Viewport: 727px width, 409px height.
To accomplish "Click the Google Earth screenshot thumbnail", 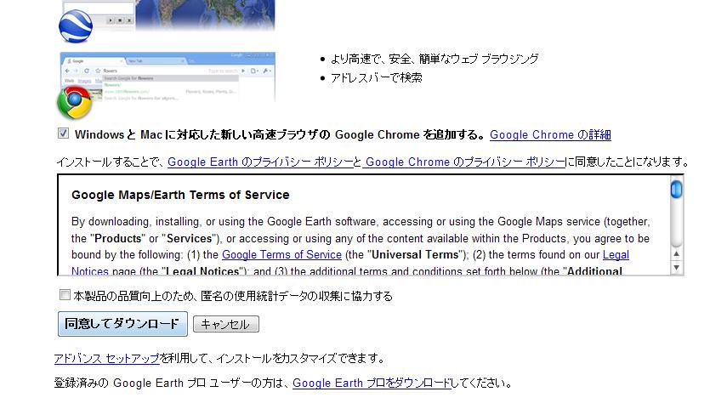I will click(x=168, y=14).
